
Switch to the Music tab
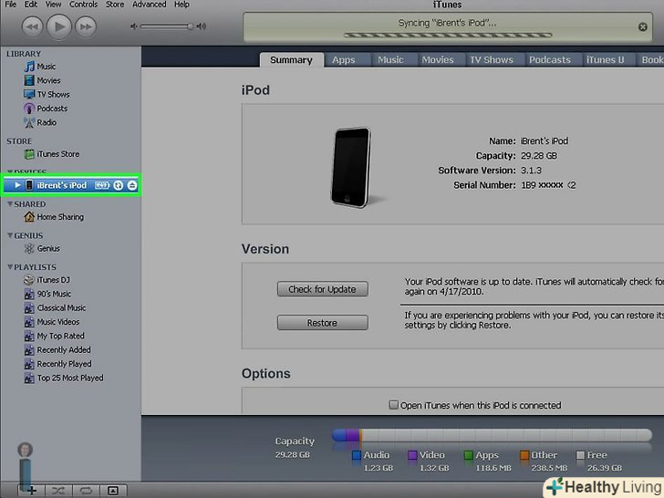[x=390, y=59]
